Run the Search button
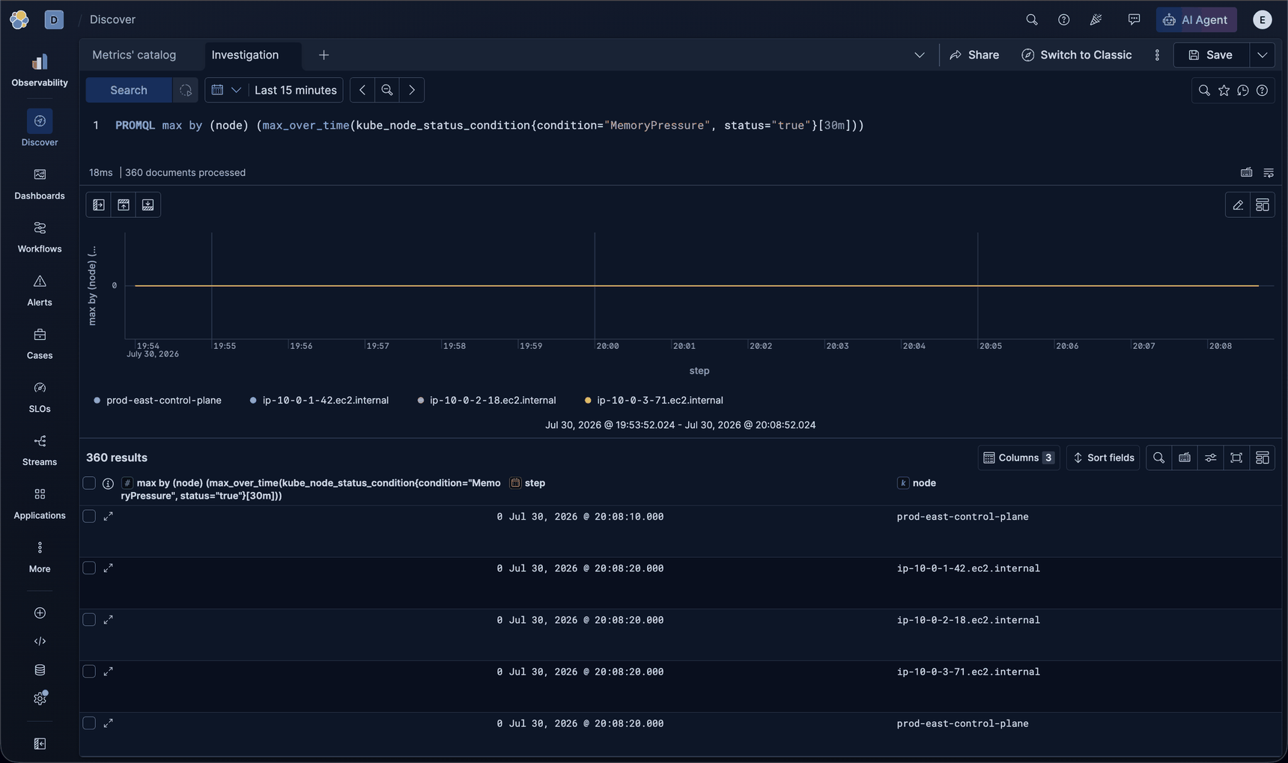 pyautogui.click(x=129, y=90)
